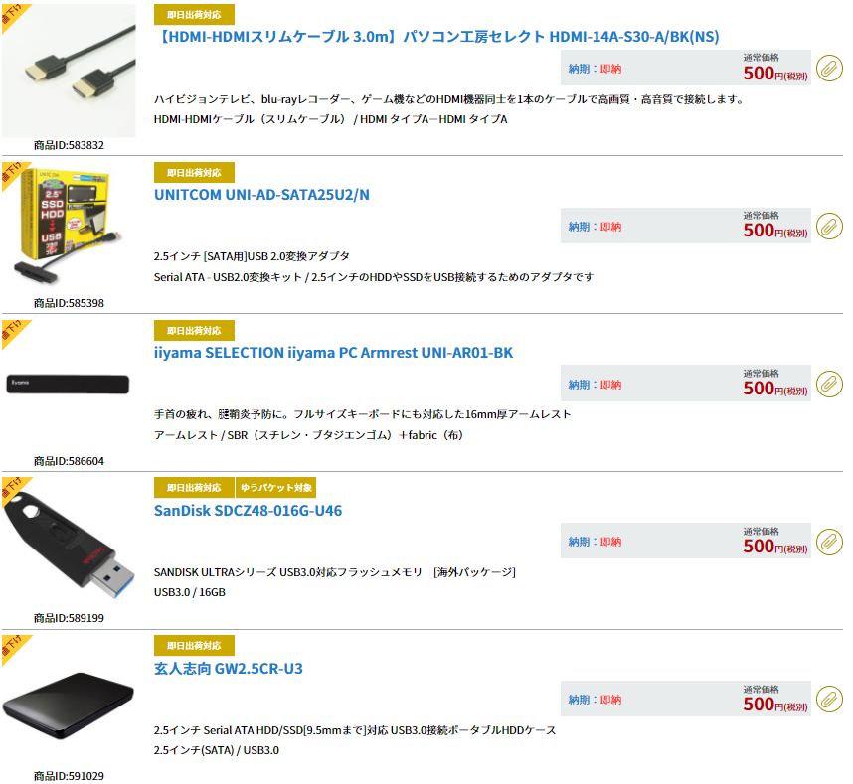Click paperclip icon for SanDisk flash drive
Screen dimensions: 853x784
[x=829, y=542]
